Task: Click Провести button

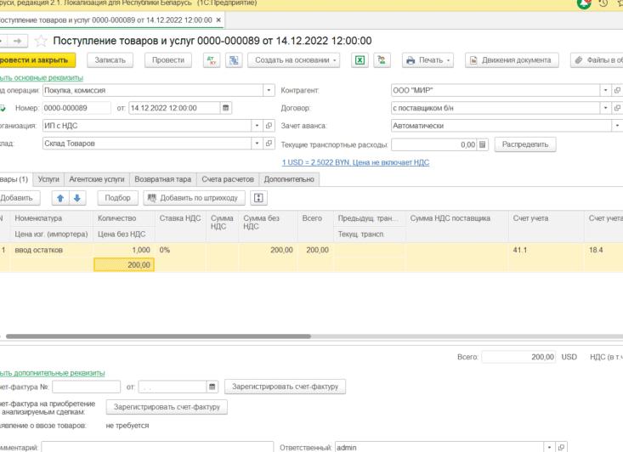Action: point(168,60)
